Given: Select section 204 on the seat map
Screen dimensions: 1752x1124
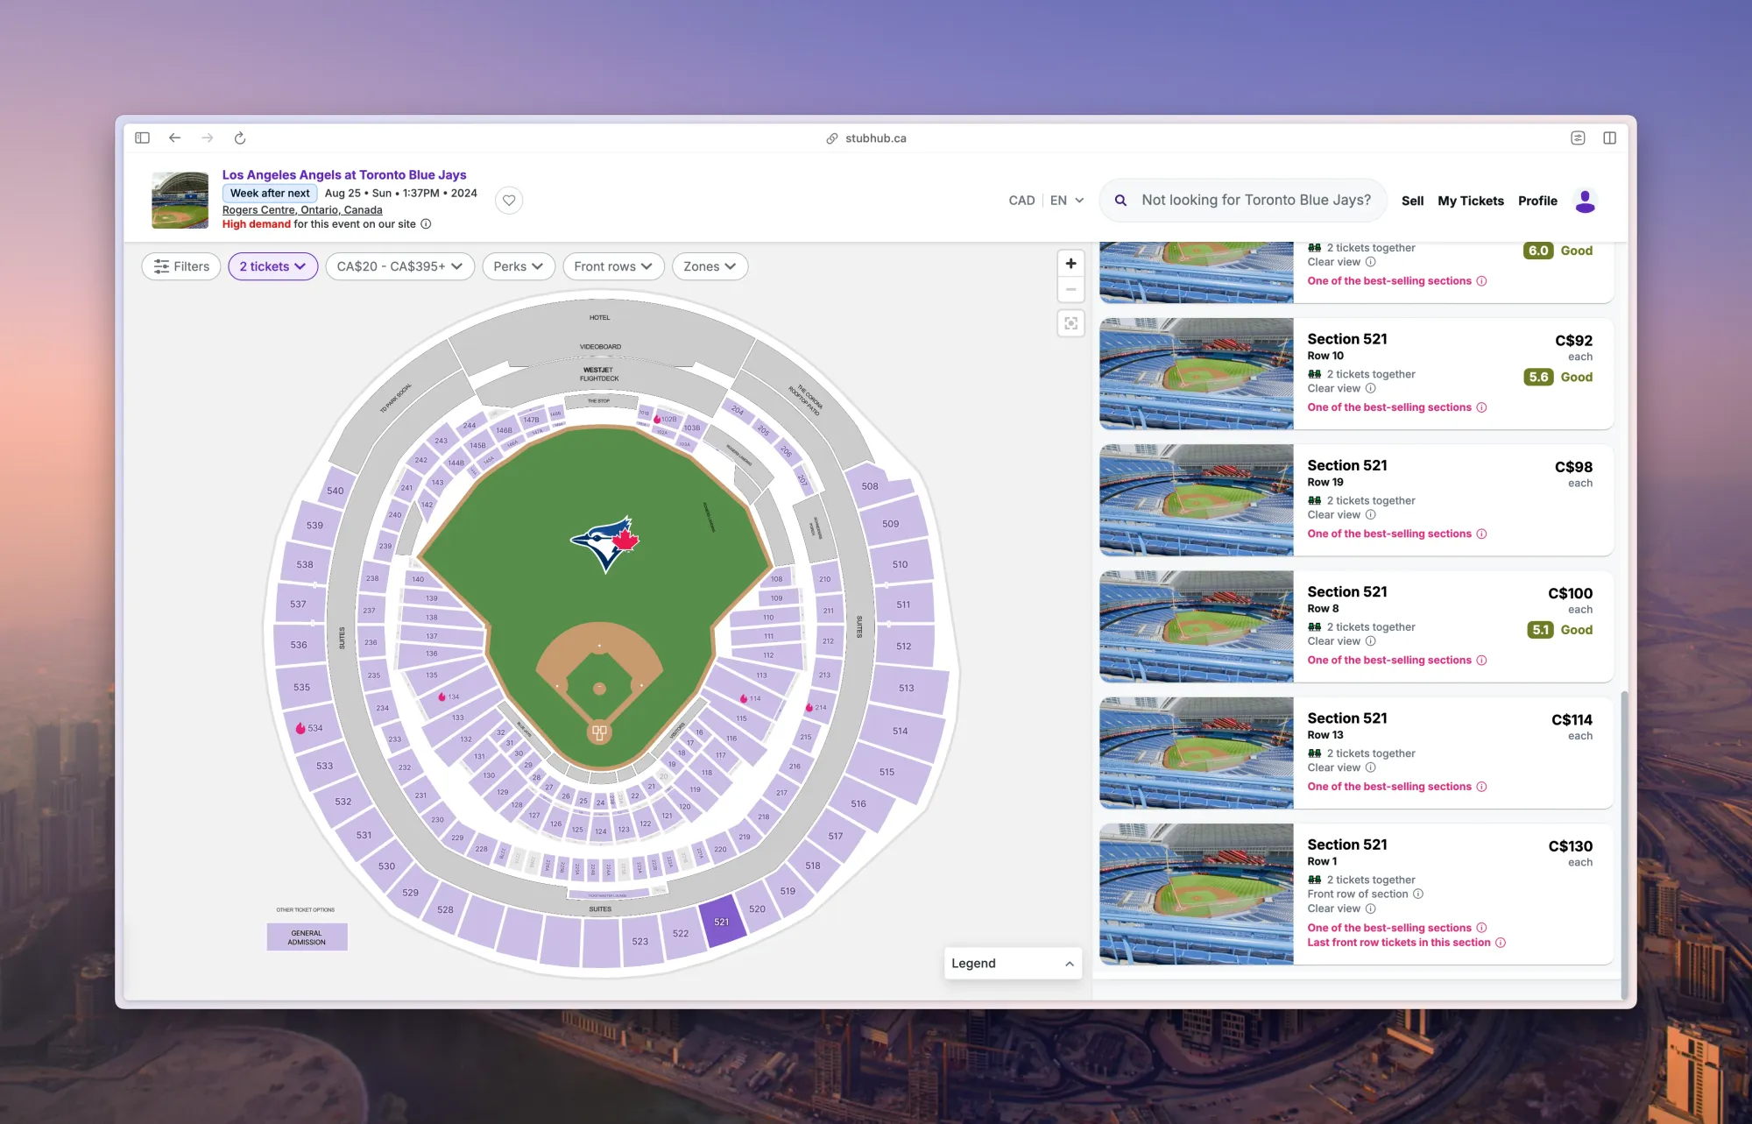Looking at the screenshot, I should click(737, 410).
